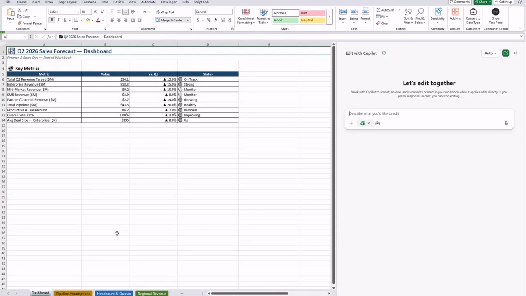
Task: Open the Sort & Filter dropdown
Action: (408, 16)
